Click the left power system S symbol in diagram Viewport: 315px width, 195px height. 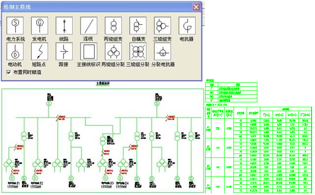(49, 104)
